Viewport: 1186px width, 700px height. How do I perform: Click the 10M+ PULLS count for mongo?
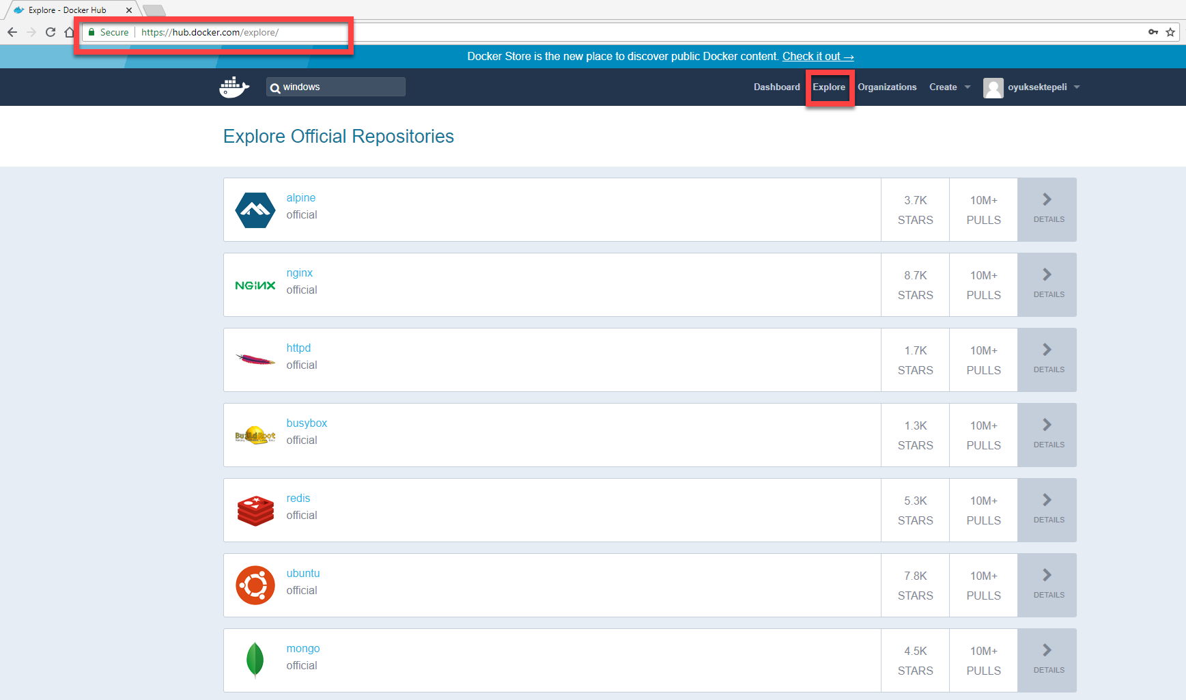pyautogui.click(x=983, y=660)
